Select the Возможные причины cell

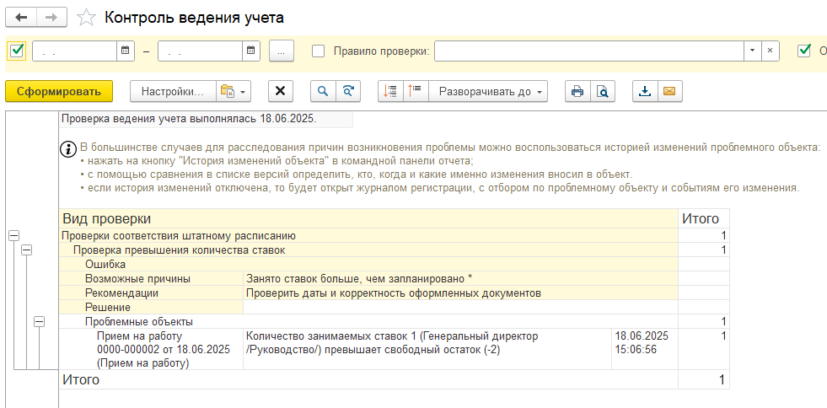coord(151,279)
